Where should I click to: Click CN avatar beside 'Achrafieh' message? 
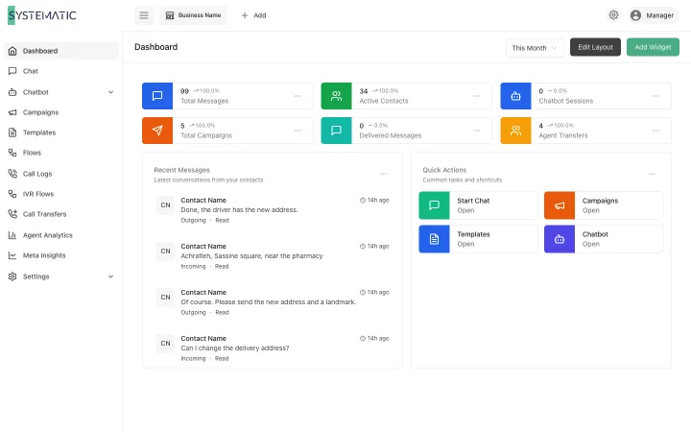pyautogui.click(x=165, y=252)
